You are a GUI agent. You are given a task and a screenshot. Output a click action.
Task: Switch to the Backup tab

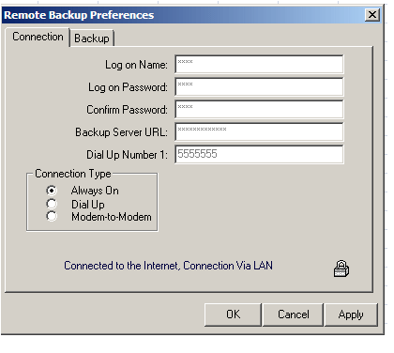coord(92,38)
